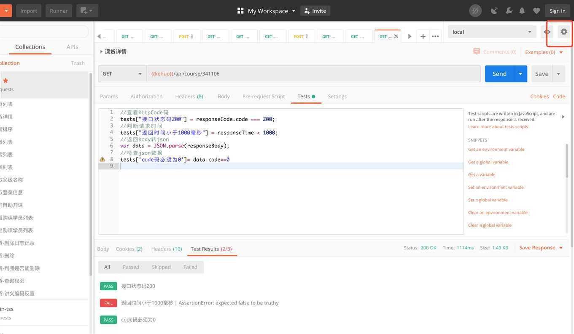Click the collections sidebar scrollbar
The width and height of the screenshot is (574, 334).
tap(91, 175)
